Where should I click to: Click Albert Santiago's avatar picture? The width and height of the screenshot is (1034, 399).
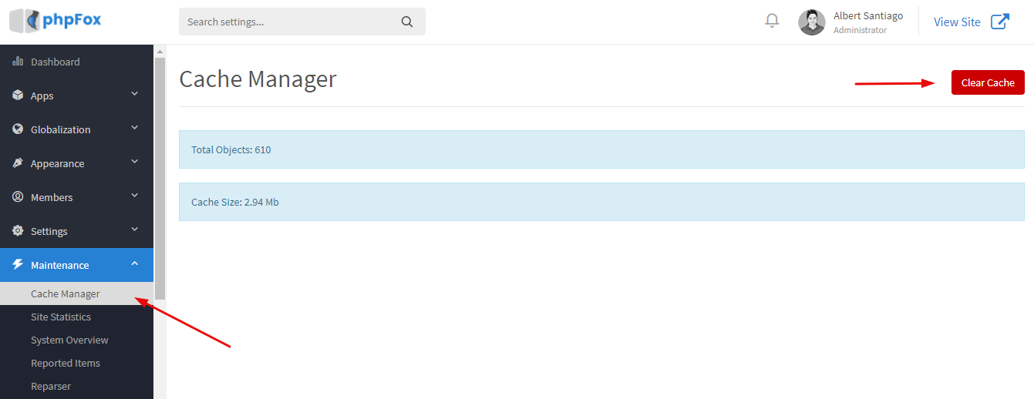[811, 22]
